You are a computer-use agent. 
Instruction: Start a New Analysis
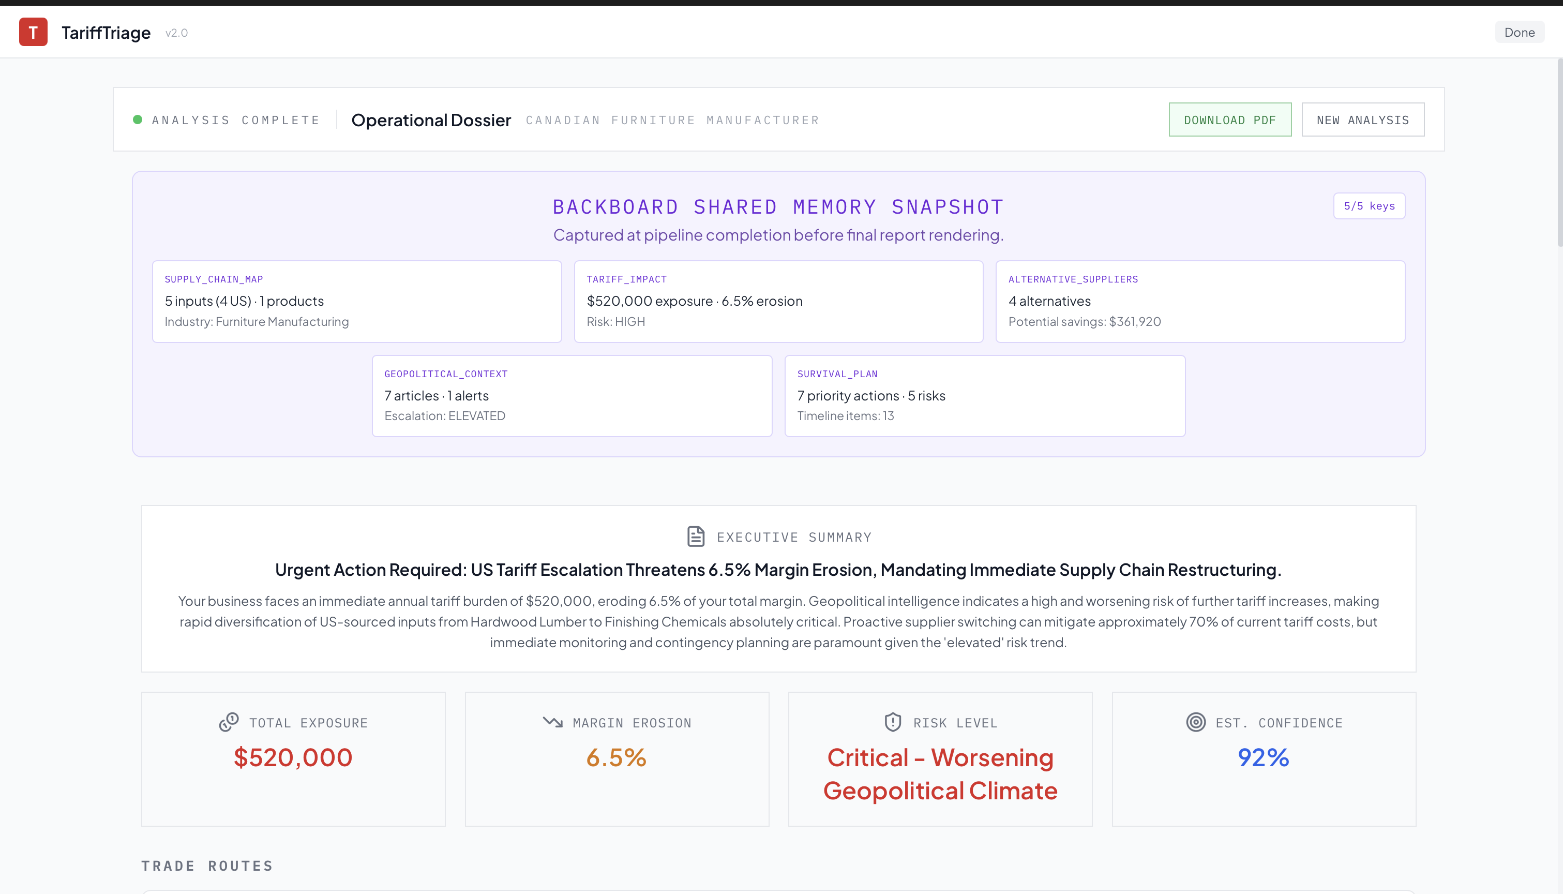click(x=1362, y=120)
